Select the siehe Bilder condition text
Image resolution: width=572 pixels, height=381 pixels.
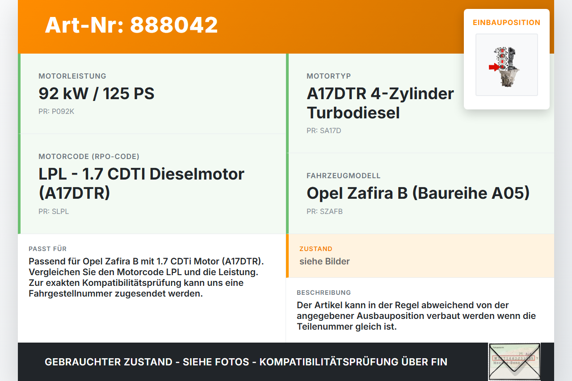(324, 261)
